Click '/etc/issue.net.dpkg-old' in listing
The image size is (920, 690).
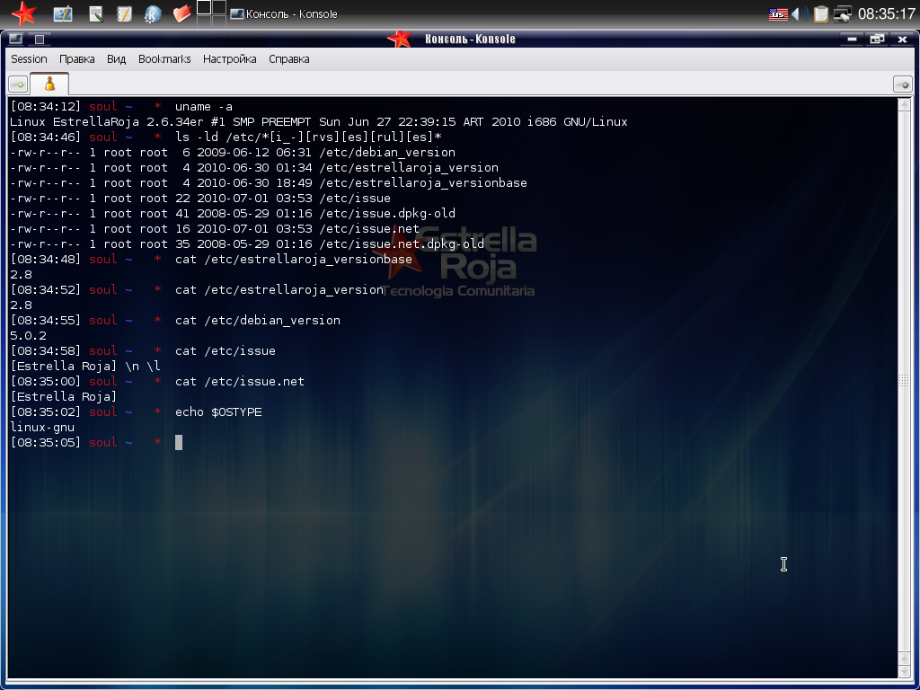click(x=402, y=244)
